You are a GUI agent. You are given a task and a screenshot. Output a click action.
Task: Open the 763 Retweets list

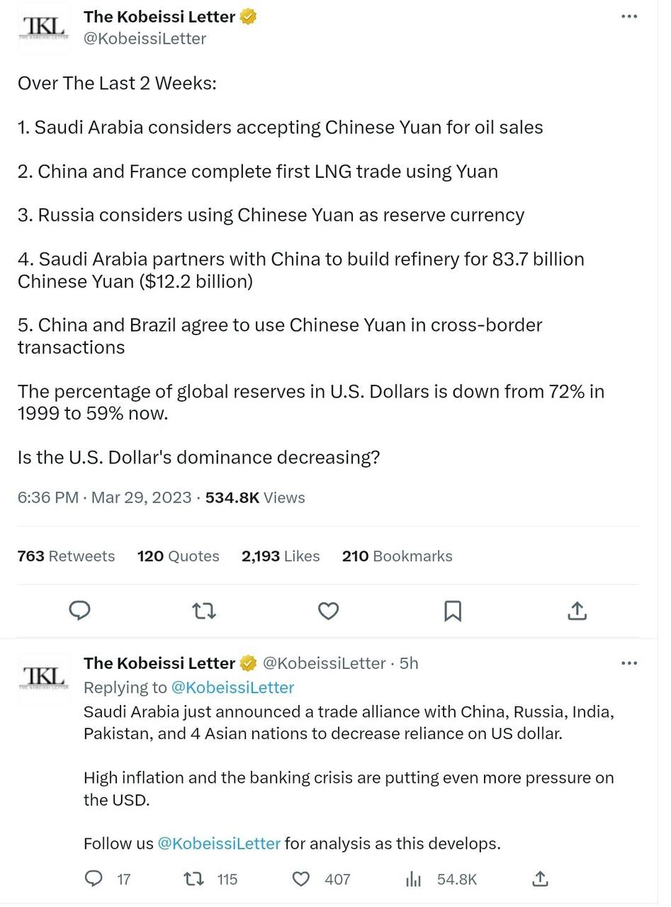point(66,556)
